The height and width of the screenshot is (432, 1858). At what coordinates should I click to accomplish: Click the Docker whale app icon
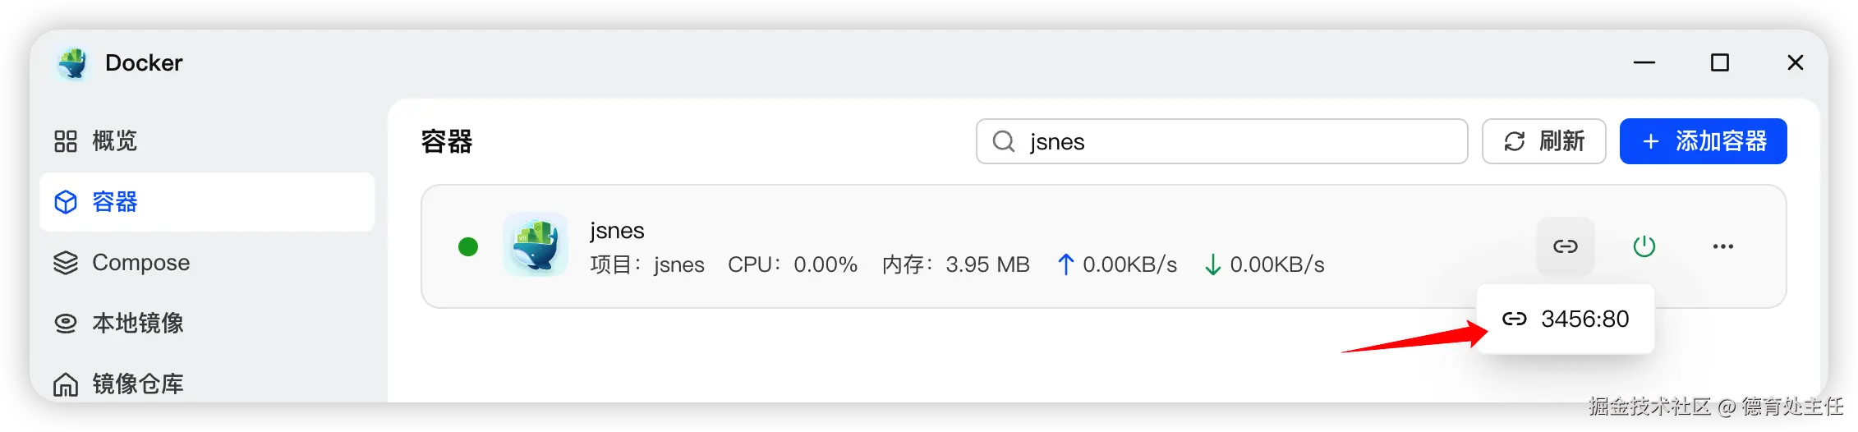coord(73,63)
